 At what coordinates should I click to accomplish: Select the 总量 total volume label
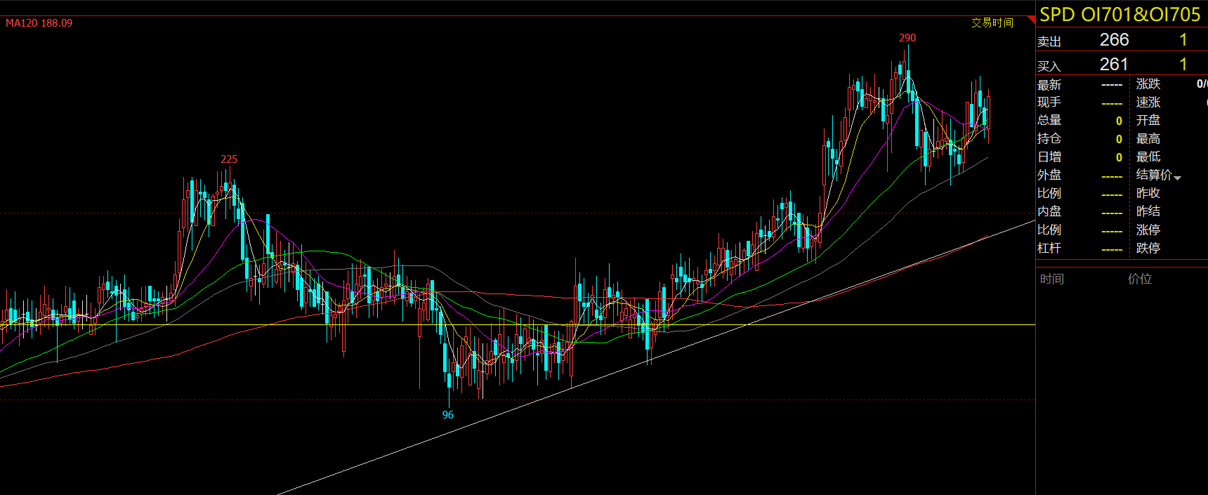1049,121
